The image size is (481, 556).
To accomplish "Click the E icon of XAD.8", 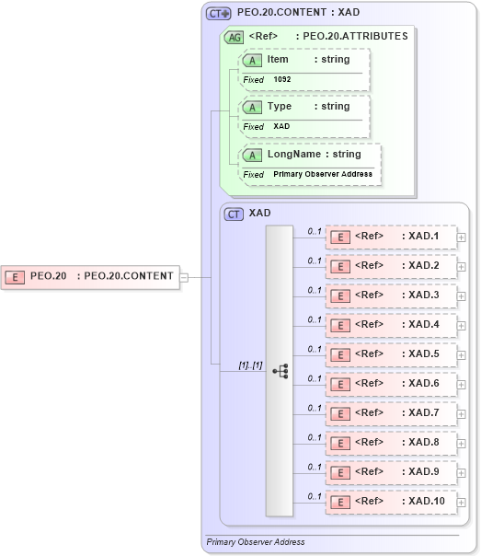I will [x=340, y=444].
